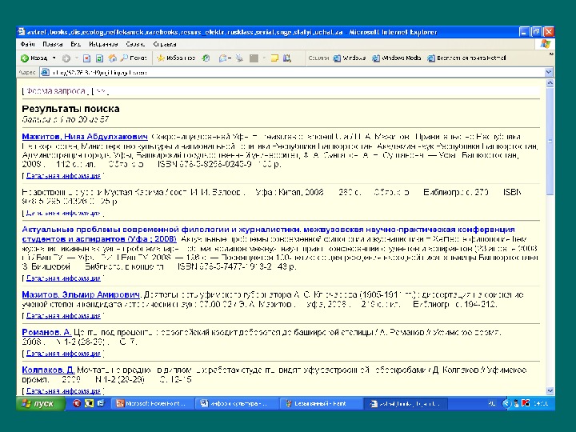Click the grey Edit toolbar button
Viewport: 576px width, 432px height.
[254, 58]
